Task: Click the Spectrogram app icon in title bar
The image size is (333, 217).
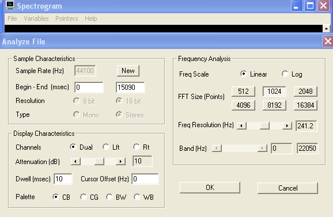Action: tap(10, 5)
